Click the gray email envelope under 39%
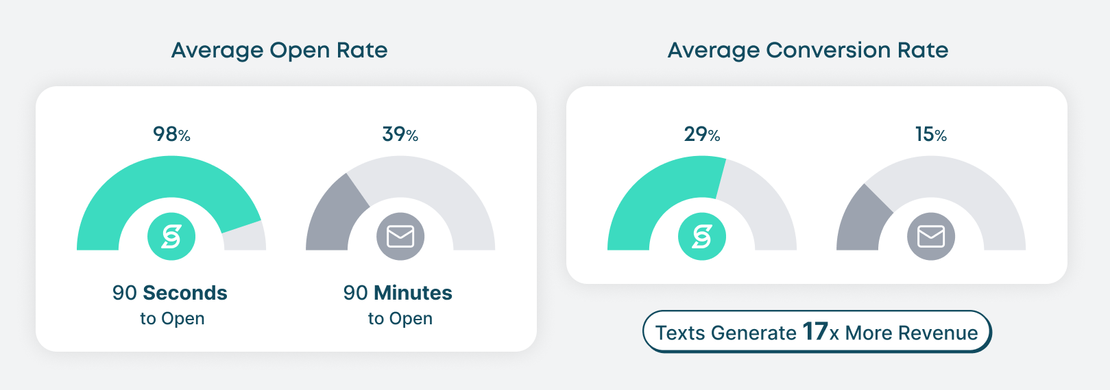 400,237
